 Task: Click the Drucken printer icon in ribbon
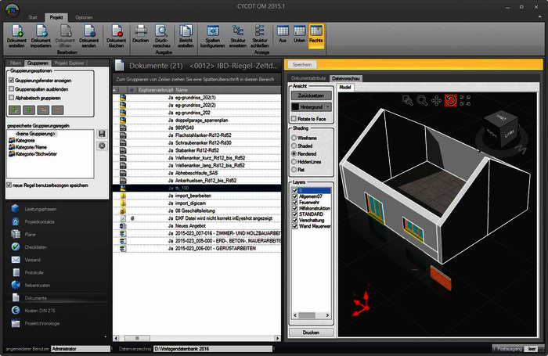(x=140, y=34)
